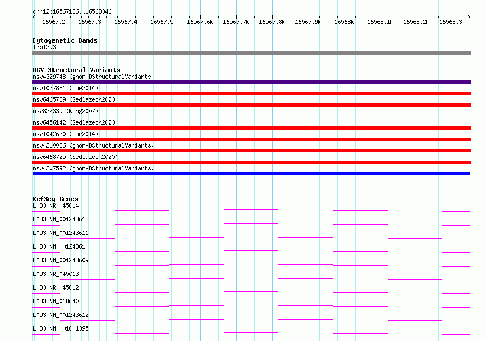Viewport: 486px width, 341px height.
Task: Click the red bar under nsv6456142
Action: click(251, 128)
